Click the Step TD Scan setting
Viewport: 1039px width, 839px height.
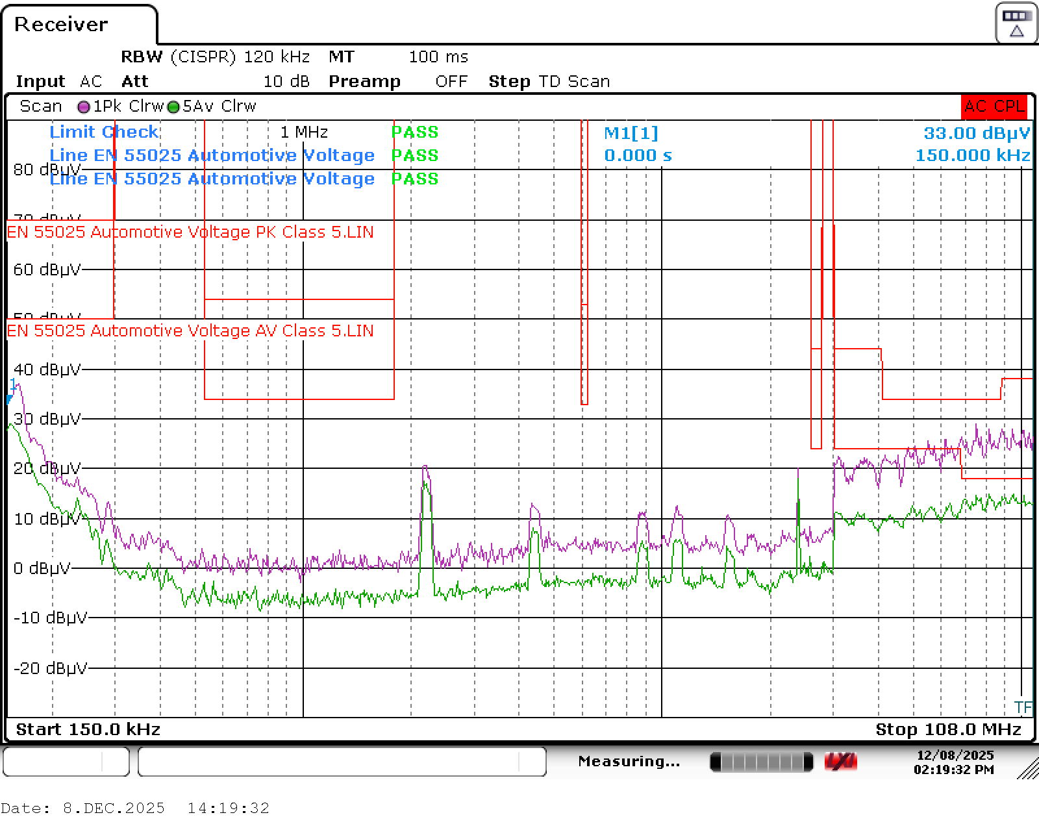pos(549,82)
